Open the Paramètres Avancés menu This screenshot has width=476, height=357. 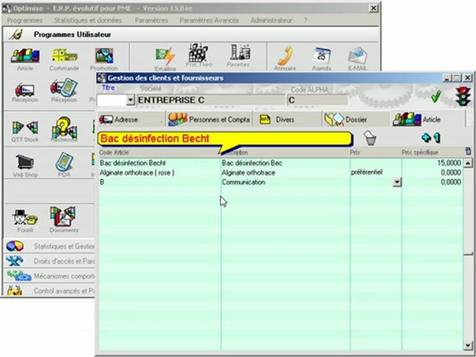209,20
